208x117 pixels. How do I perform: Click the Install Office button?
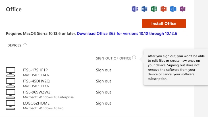(164, 24)
